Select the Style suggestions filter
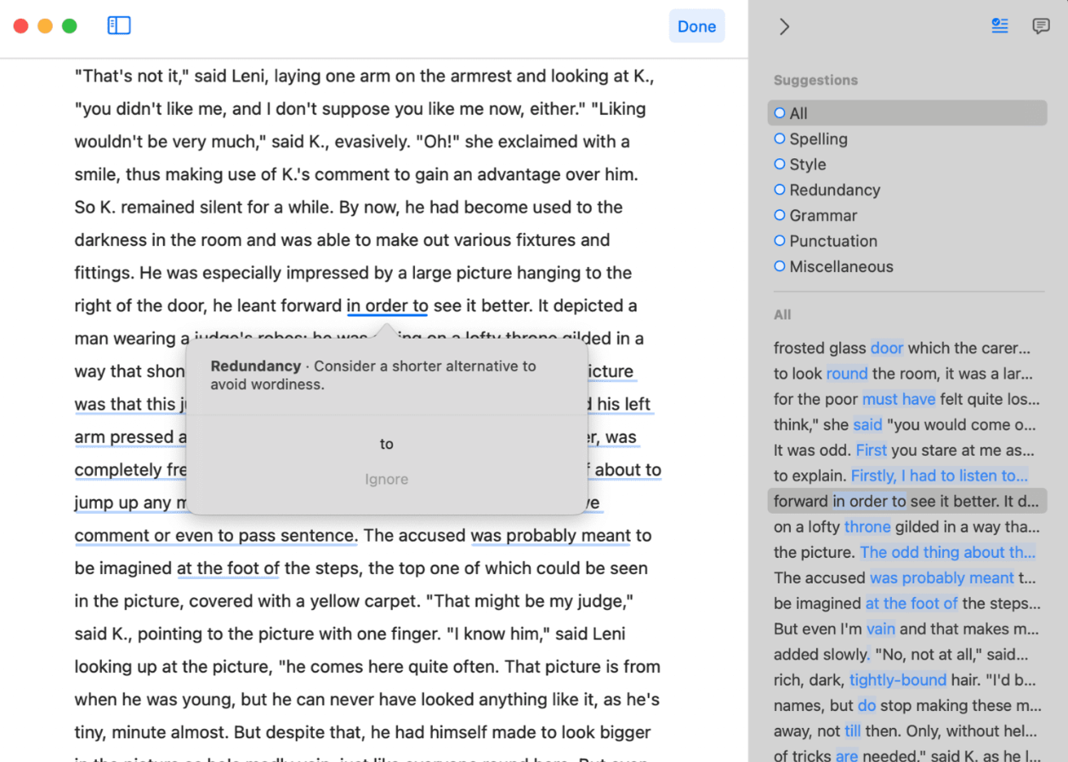 point(907,164)
